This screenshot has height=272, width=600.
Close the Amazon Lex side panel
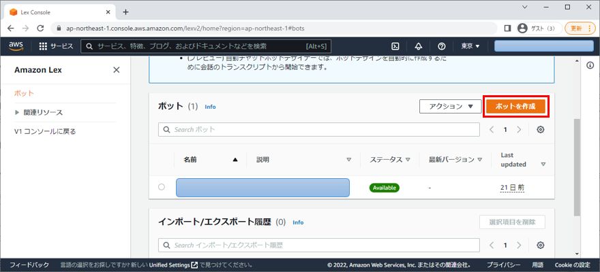coord(117,70)
